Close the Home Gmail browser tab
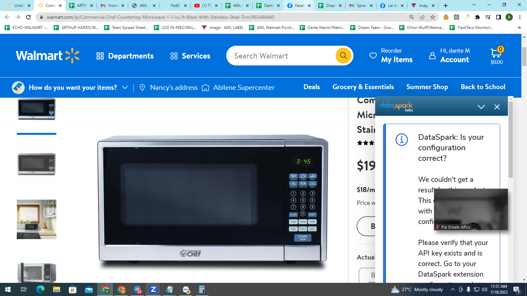The image size is (527, 296). [x=123, y=6]
